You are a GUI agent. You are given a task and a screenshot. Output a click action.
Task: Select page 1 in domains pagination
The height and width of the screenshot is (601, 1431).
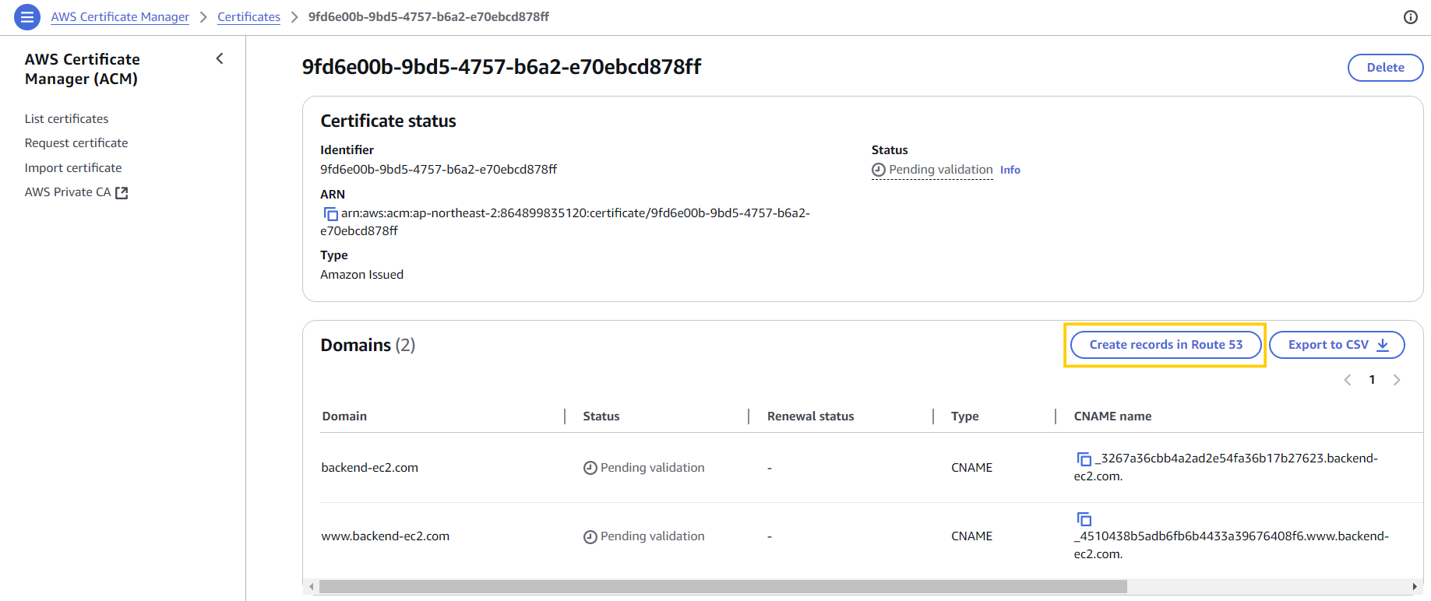(1372, 380)
